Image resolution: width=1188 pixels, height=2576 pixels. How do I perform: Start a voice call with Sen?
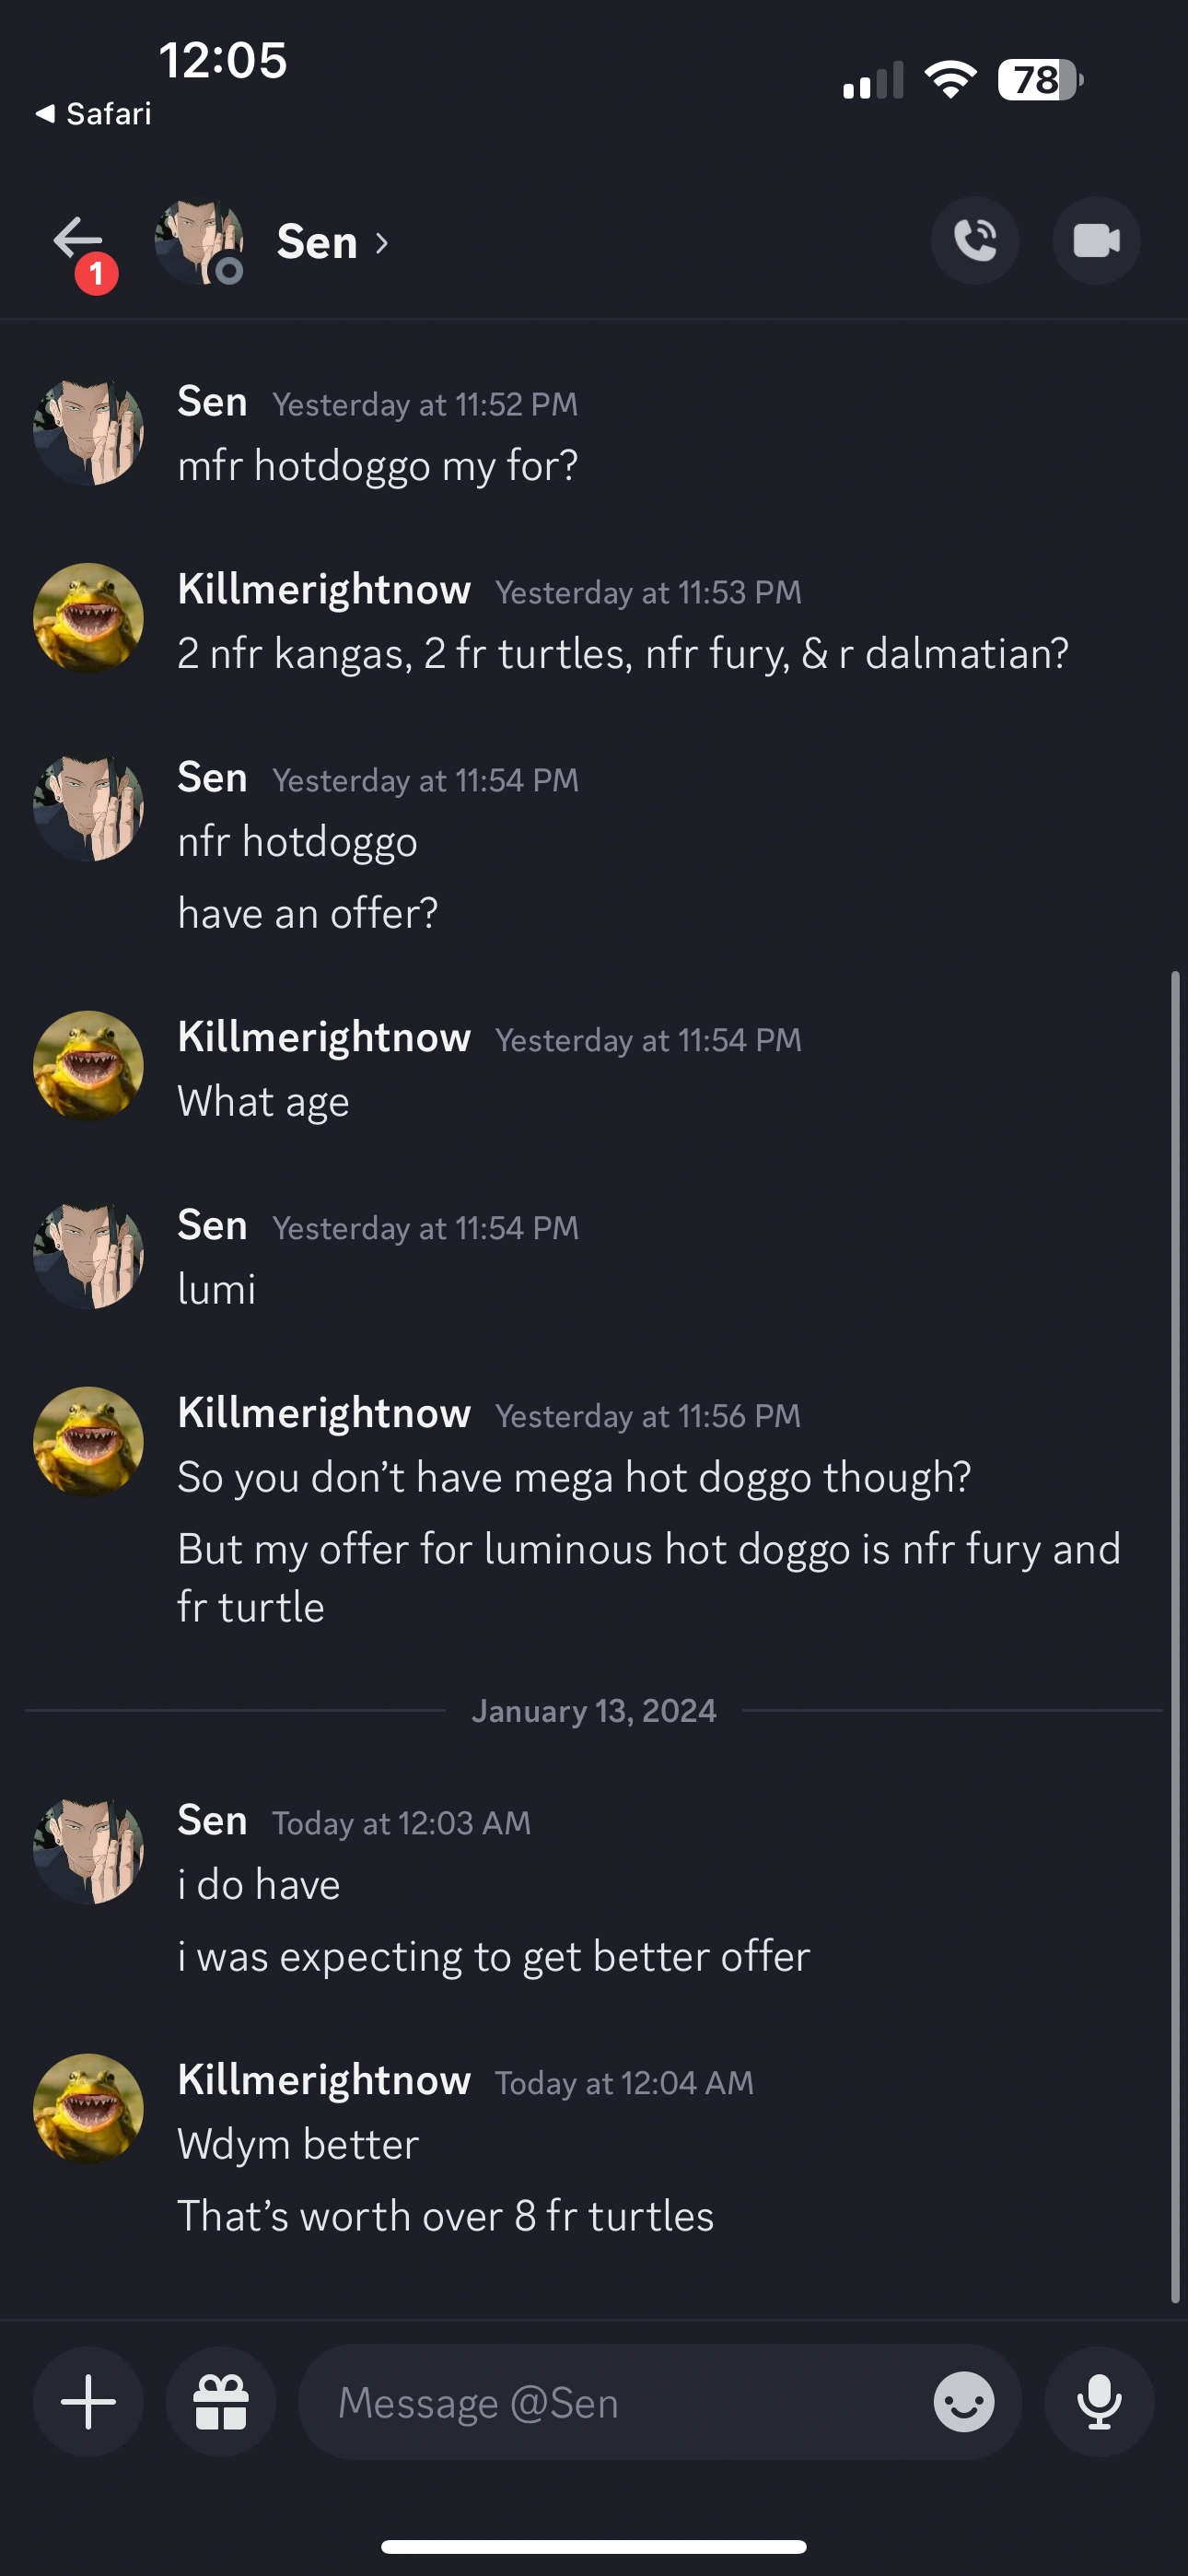click(x=975, y=240)
